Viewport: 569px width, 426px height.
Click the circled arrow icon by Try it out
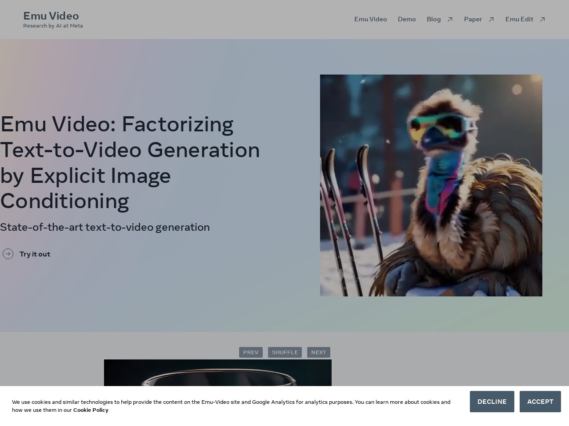(8, 254)
